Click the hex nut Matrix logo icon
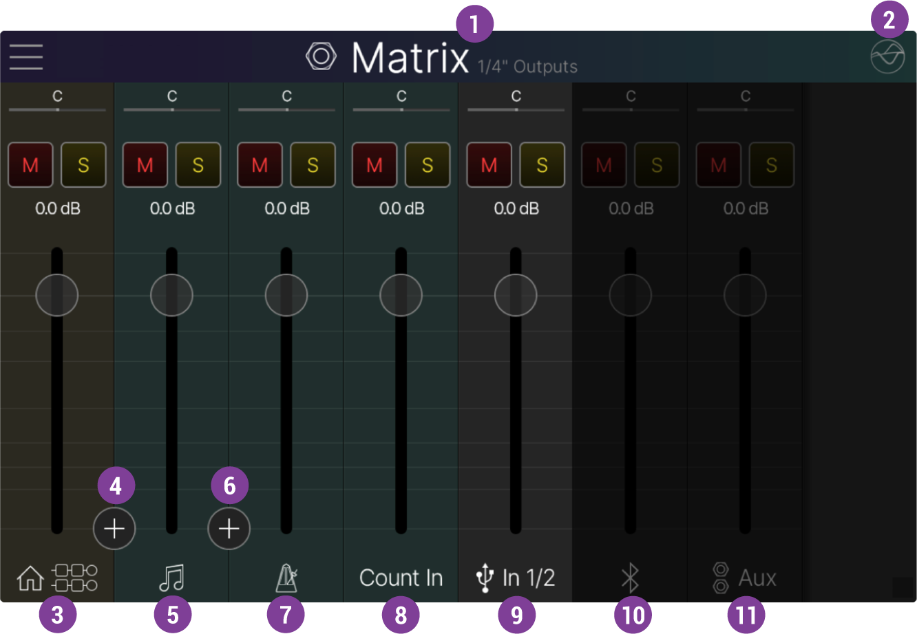 322,56
